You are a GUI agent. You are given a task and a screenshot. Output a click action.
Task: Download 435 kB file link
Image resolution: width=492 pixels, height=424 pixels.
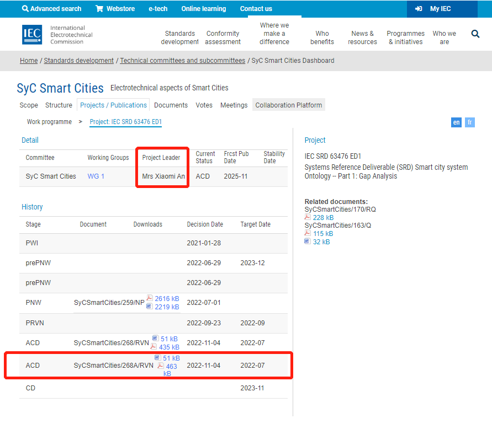[x=169, y=347]
